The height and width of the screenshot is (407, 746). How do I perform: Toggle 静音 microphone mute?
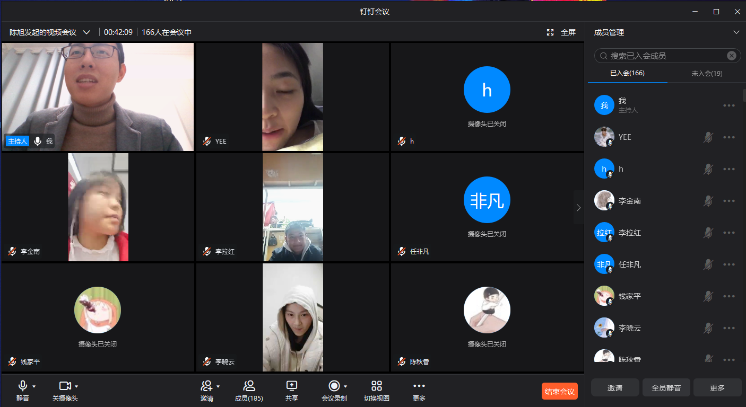[x=23, y=386]
